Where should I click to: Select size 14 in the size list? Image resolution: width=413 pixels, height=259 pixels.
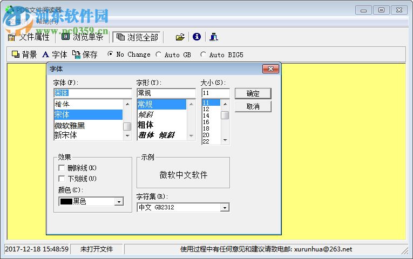pos(211,115)
